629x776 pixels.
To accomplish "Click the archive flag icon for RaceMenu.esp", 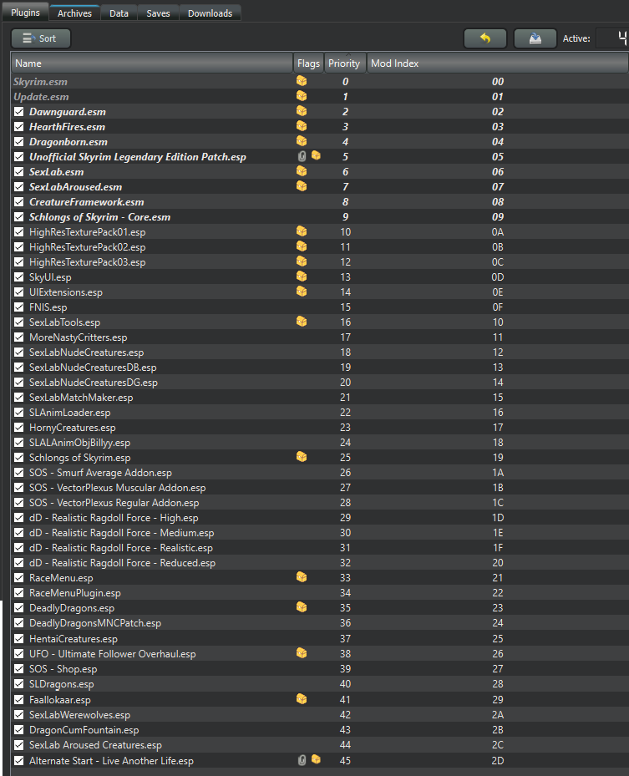I will click(x=302, y=577).
